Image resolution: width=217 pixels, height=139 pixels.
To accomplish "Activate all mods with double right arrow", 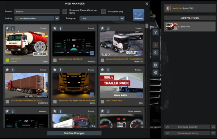I will pos(156,65).
